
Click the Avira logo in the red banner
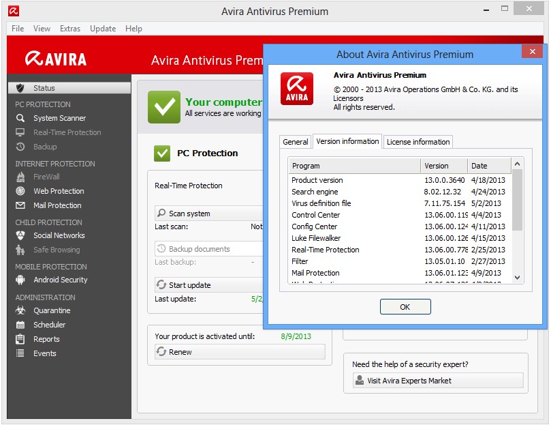point(56,59)
